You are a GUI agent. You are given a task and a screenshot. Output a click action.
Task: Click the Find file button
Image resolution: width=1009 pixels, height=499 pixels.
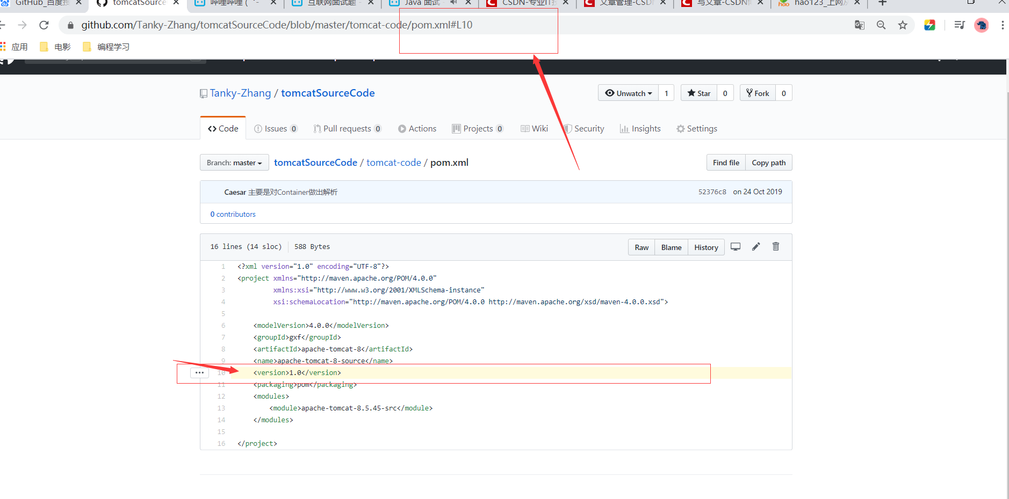726,163
